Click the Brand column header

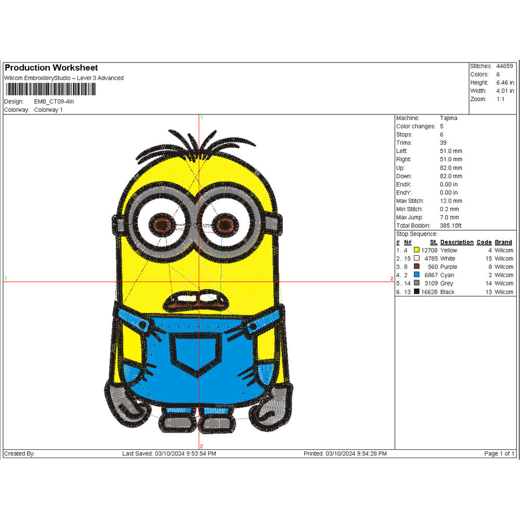point(503,242)
